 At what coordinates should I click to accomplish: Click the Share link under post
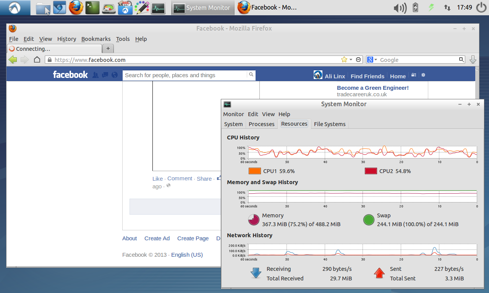pos(204,178)
